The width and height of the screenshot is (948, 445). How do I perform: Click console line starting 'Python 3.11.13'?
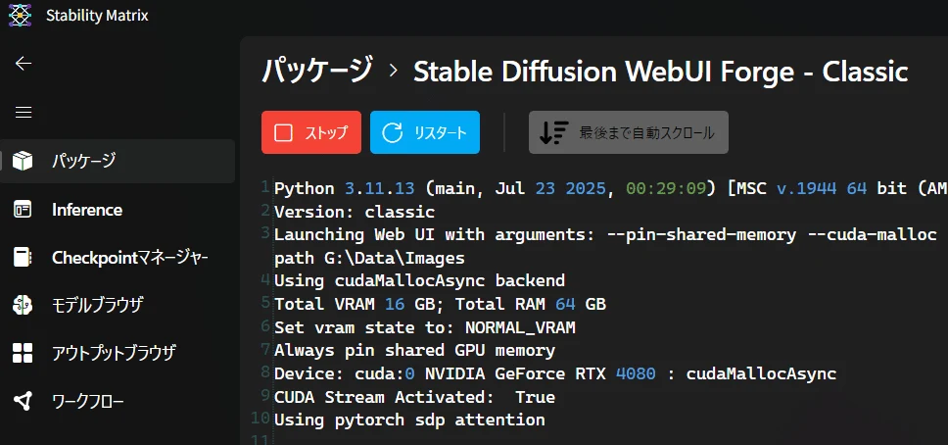click(611, 188)
